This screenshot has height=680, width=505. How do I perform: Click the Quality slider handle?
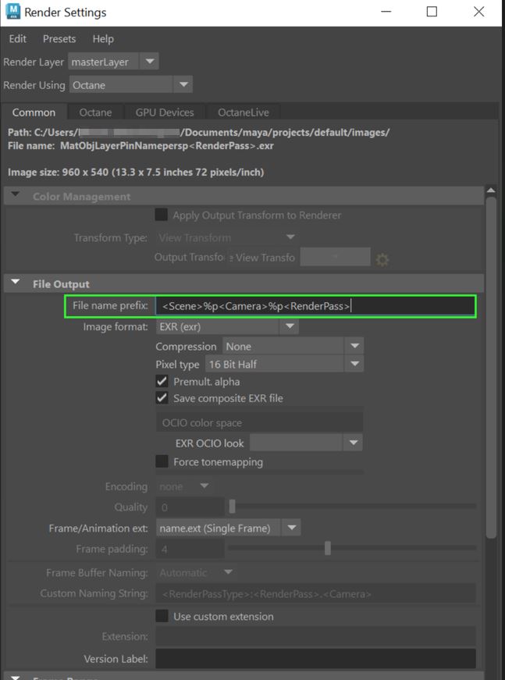pyautogui.click(x=233, y=507)
